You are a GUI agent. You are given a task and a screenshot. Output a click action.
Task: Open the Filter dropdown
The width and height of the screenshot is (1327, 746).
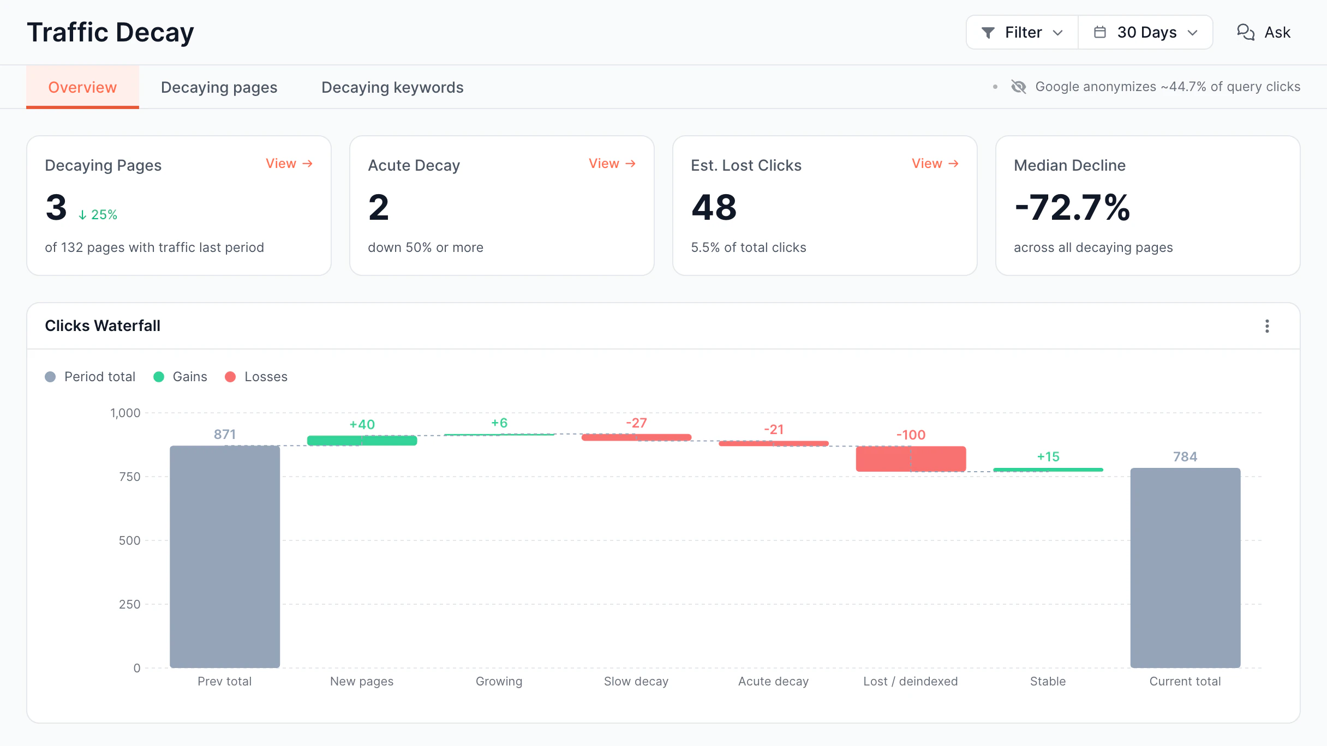1022,32
